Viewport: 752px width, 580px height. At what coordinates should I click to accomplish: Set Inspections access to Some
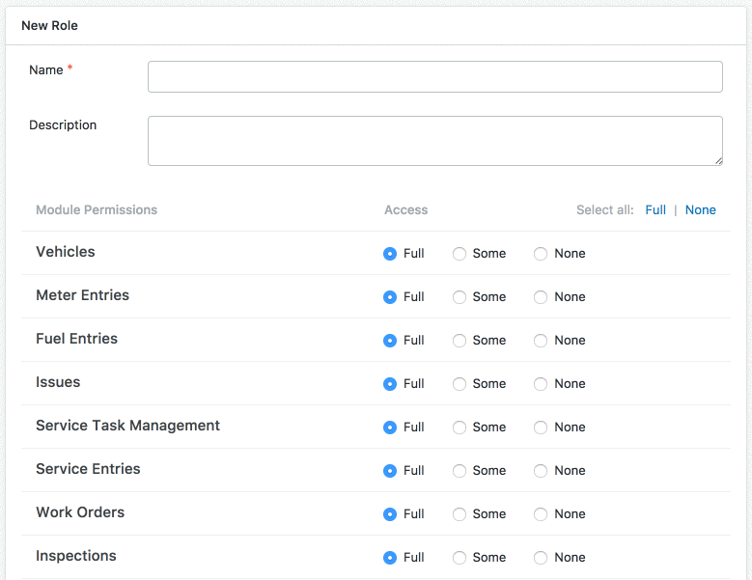460,558
